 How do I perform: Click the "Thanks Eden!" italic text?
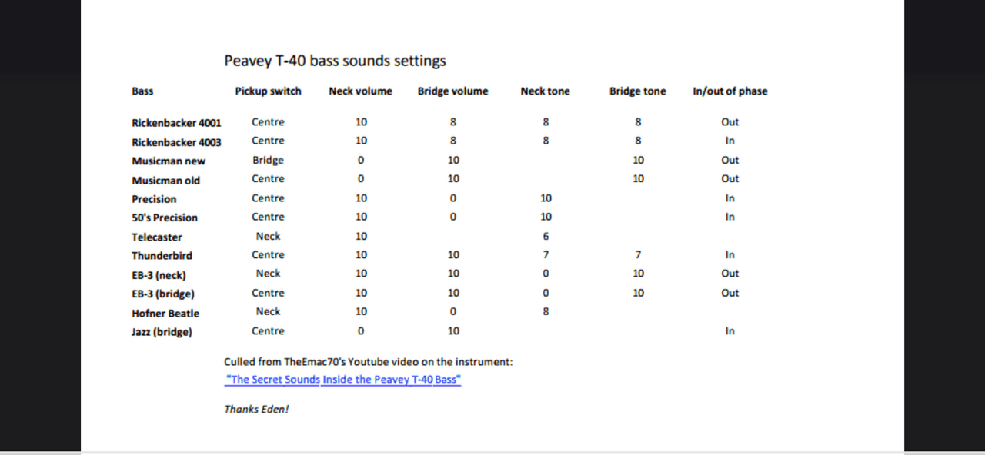click(256, 410)
